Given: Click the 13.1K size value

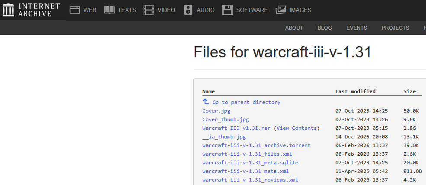Looking at the screenshot, I should click(x=411, y=137).
